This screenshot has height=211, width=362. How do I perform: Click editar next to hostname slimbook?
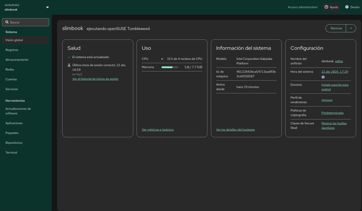pos(339,62)
